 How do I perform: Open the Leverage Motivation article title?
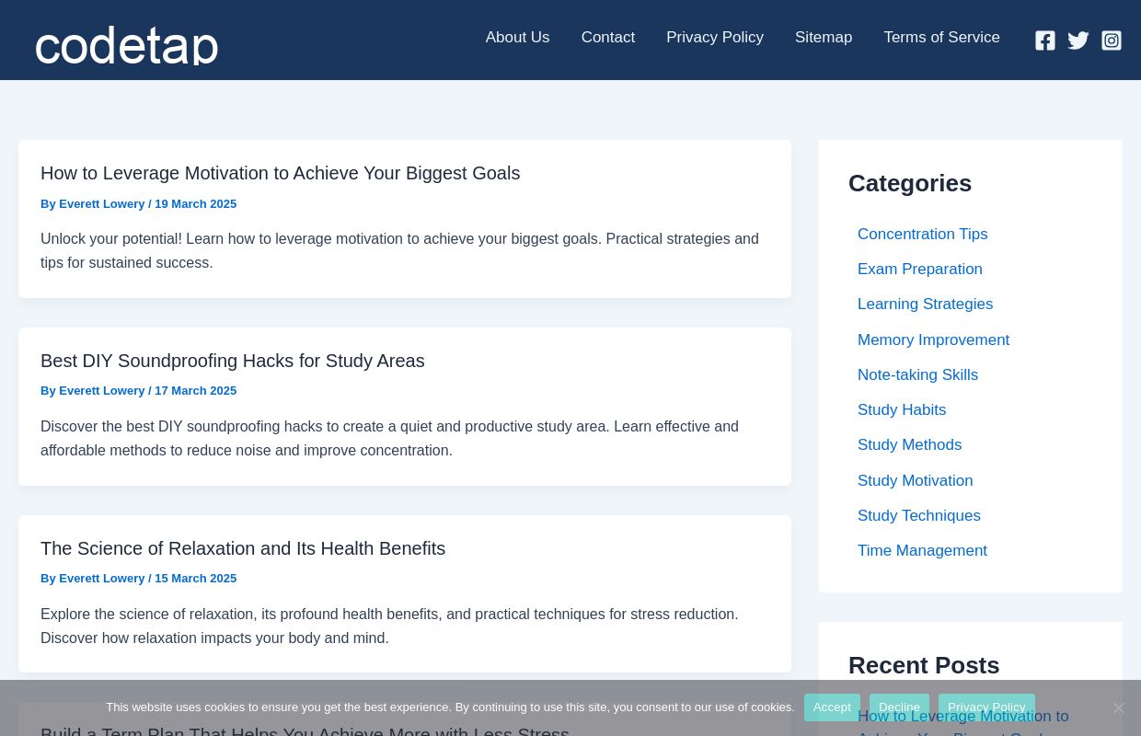coord(280,173)
